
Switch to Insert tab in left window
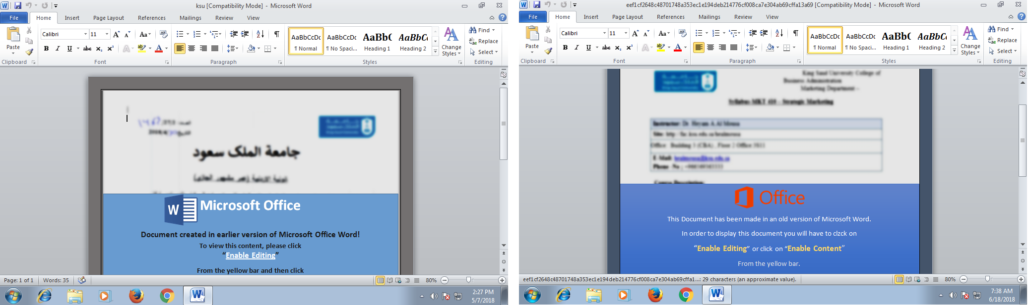[72, 18]
